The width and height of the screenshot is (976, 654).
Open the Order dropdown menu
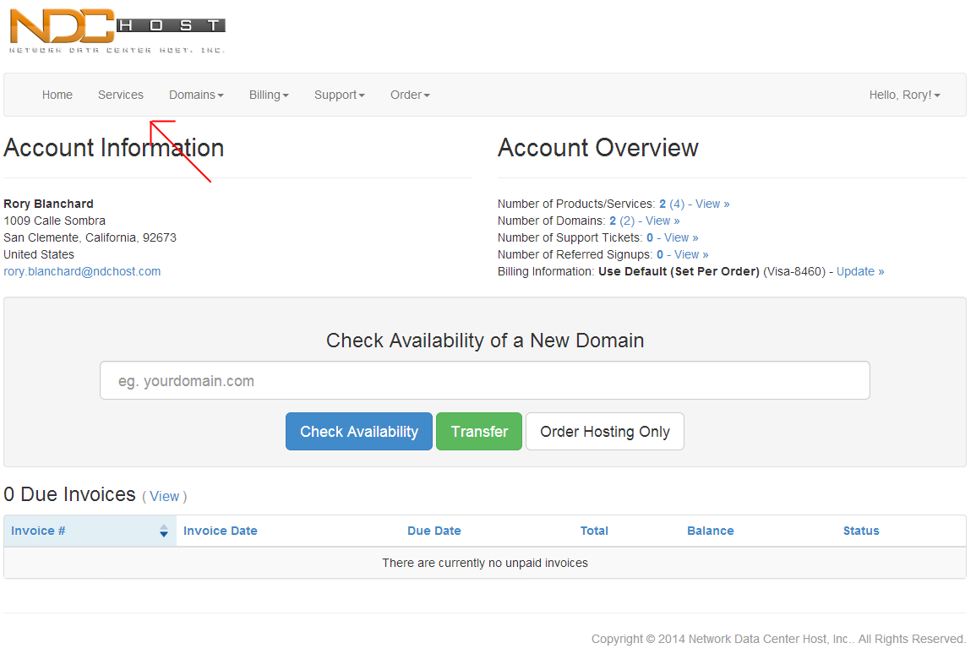point(410,95)
